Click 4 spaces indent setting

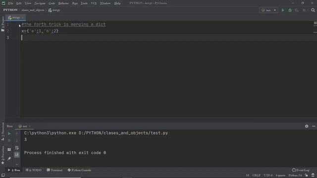click(x=280, y=176)
